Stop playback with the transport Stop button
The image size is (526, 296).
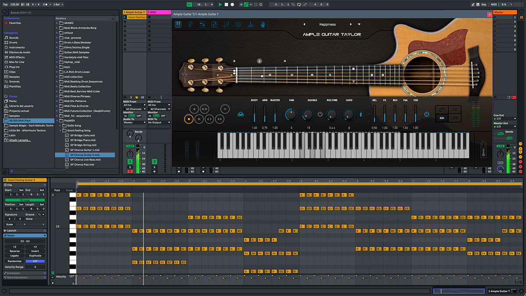pyautogui.click(x=226, y=4)
